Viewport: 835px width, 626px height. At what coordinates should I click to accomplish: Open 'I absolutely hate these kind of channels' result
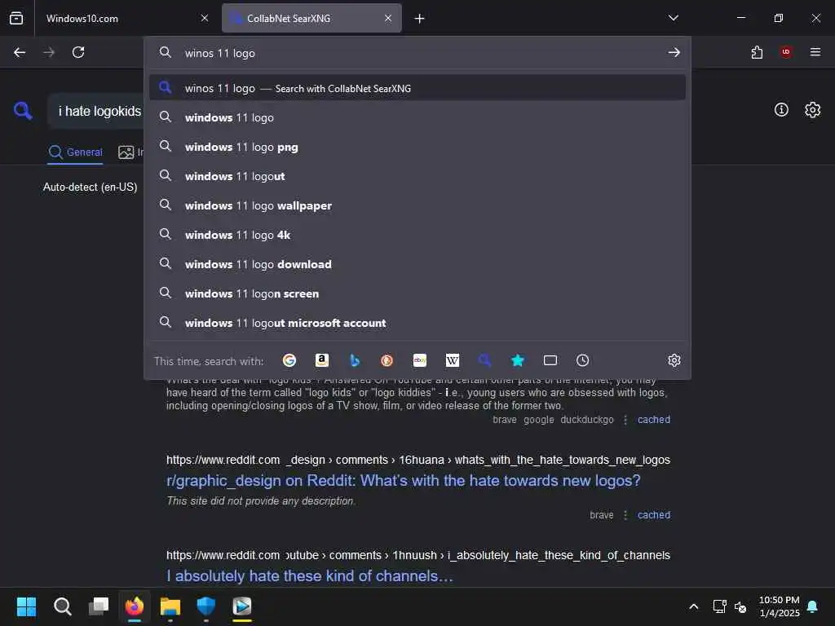pos(309,575)
